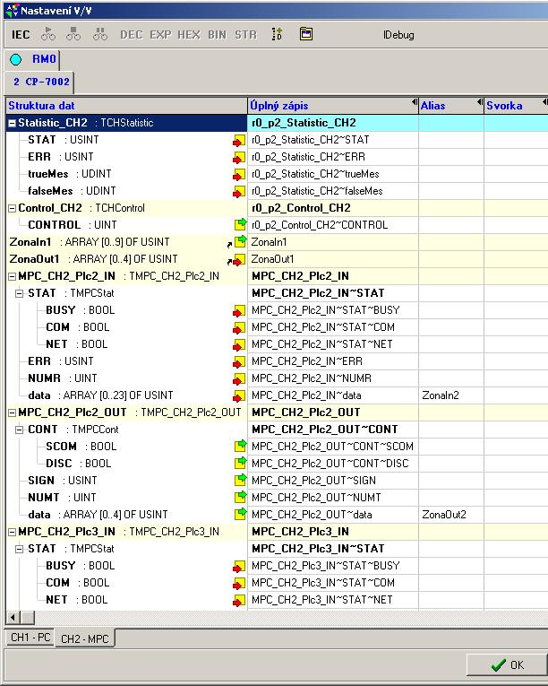Switch to CH1 - PC tab
The image size is (548, 686).
pyautogui.click(x=30, y=637)
